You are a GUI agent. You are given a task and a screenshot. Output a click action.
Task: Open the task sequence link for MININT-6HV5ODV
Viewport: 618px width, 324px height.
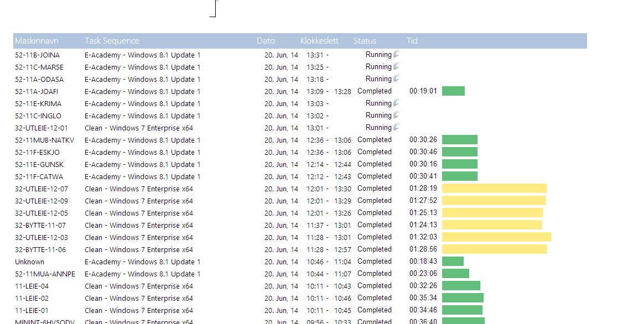point(138,321)
